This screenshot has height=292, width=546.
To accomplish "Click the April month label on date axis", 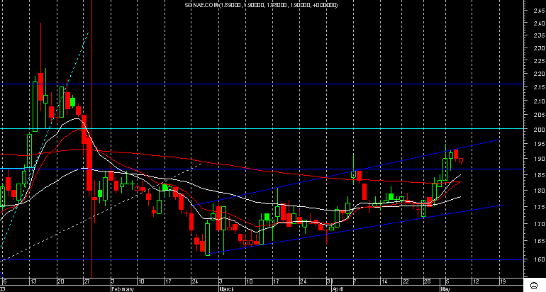I will coord(338,289).
